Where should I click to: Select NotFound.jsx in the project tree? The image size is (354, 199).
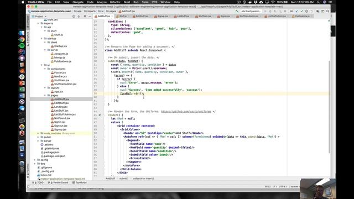click(62, 118)
